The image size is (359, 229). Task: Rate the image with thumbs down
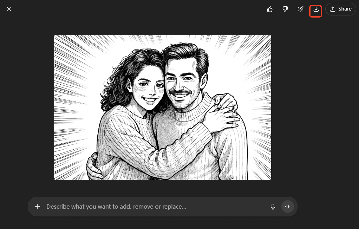click(x=285, y=9)
